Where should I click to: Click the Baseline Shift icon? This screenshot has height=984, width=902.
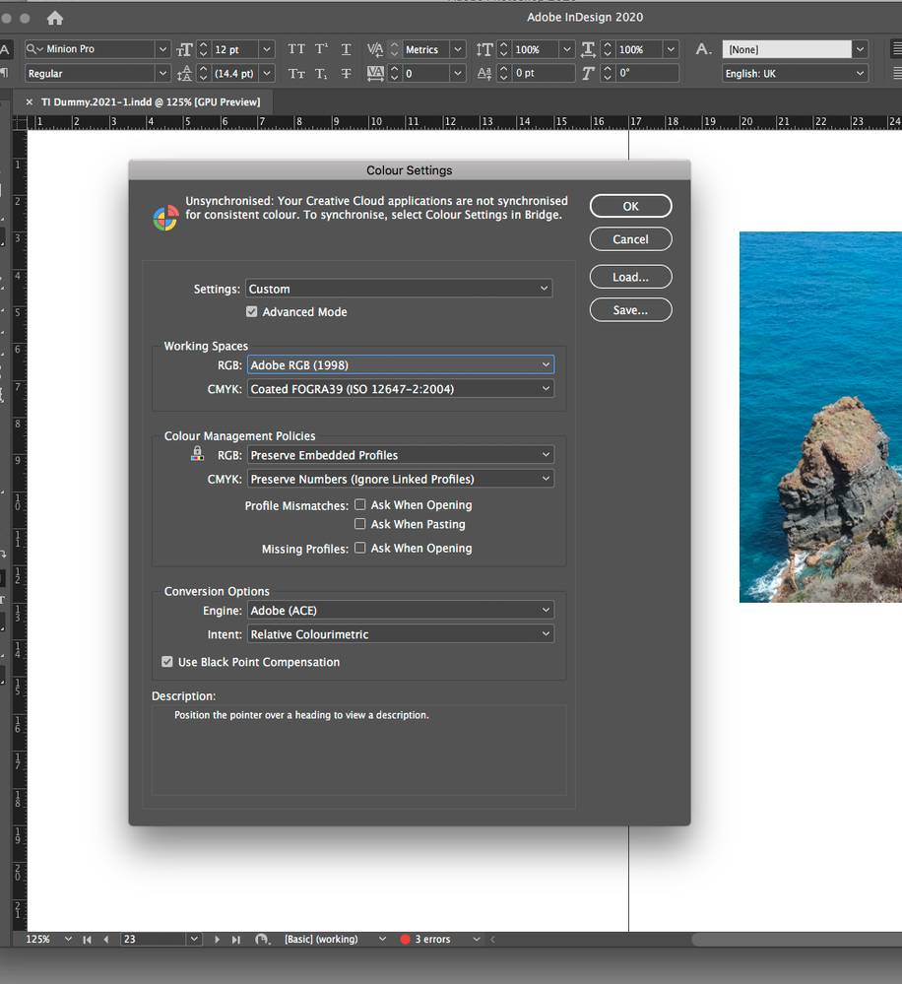(x=484, y=74)
